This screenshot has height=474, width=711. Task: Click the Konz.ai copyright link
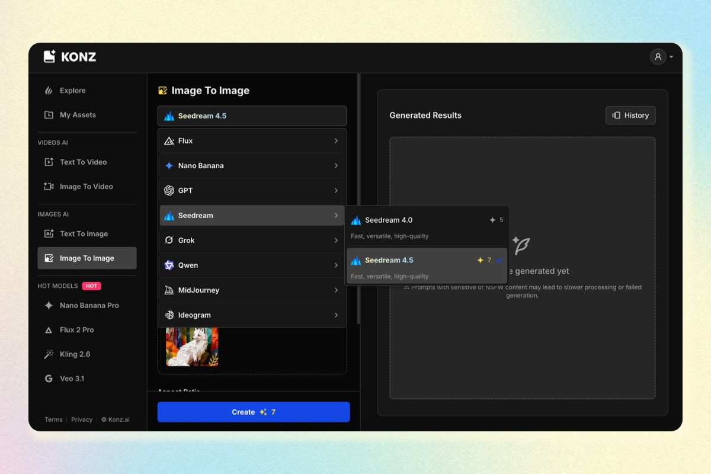click(116, 419)
